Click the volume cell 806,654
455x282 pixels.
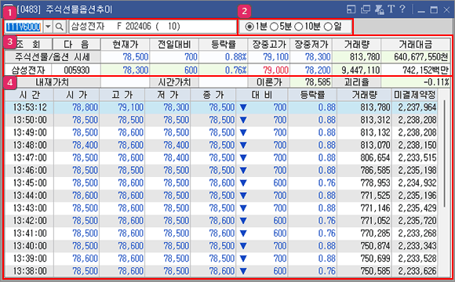point(364,157)
